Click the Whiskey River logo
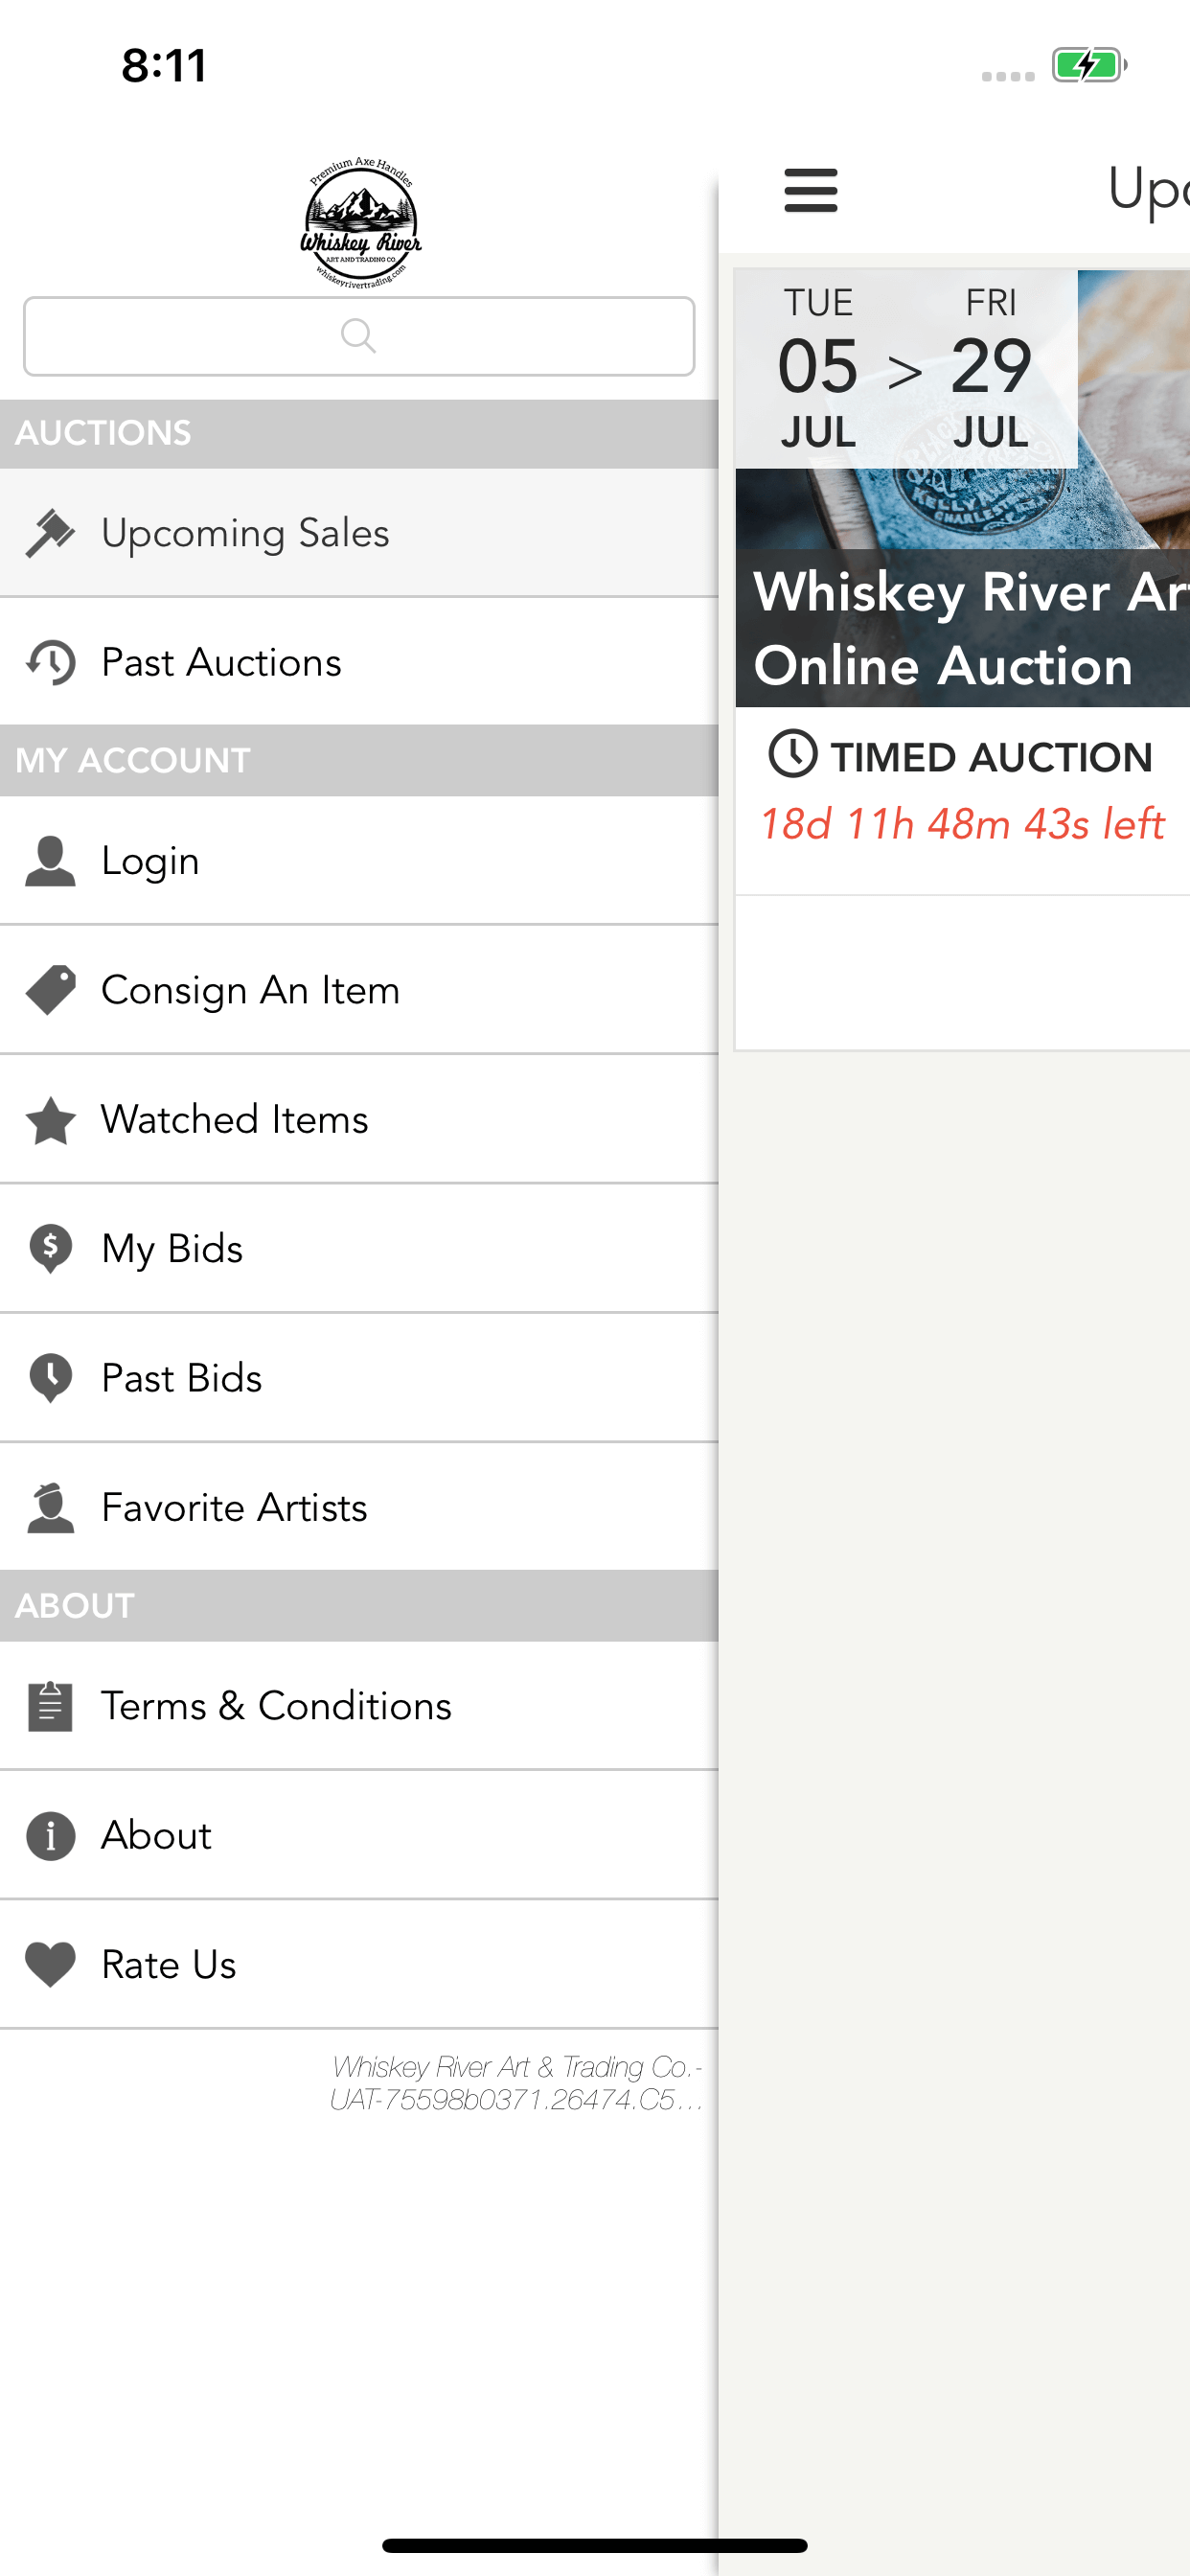 click(360, 222)
